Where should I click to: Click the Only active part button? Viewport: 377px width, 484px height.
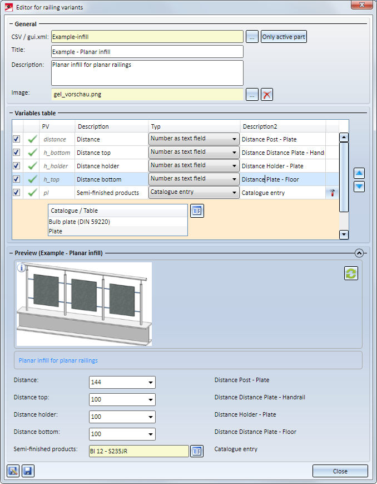[284, 37]
